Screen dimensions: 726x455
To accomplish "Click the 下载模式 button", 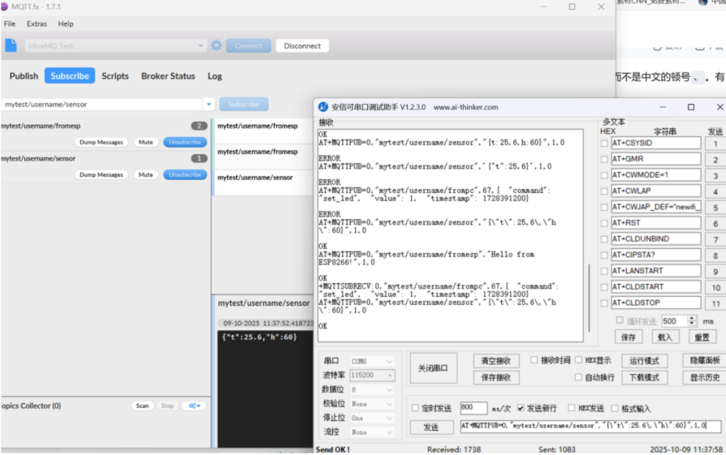I will click(645, 377).
